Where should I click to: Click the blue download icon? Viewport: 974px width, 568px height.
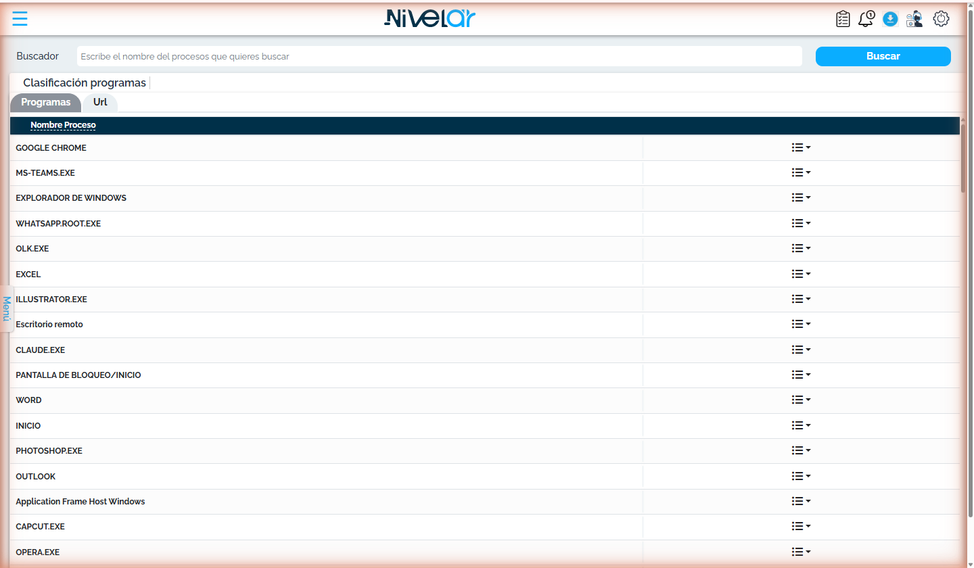(x=890, y=19)
